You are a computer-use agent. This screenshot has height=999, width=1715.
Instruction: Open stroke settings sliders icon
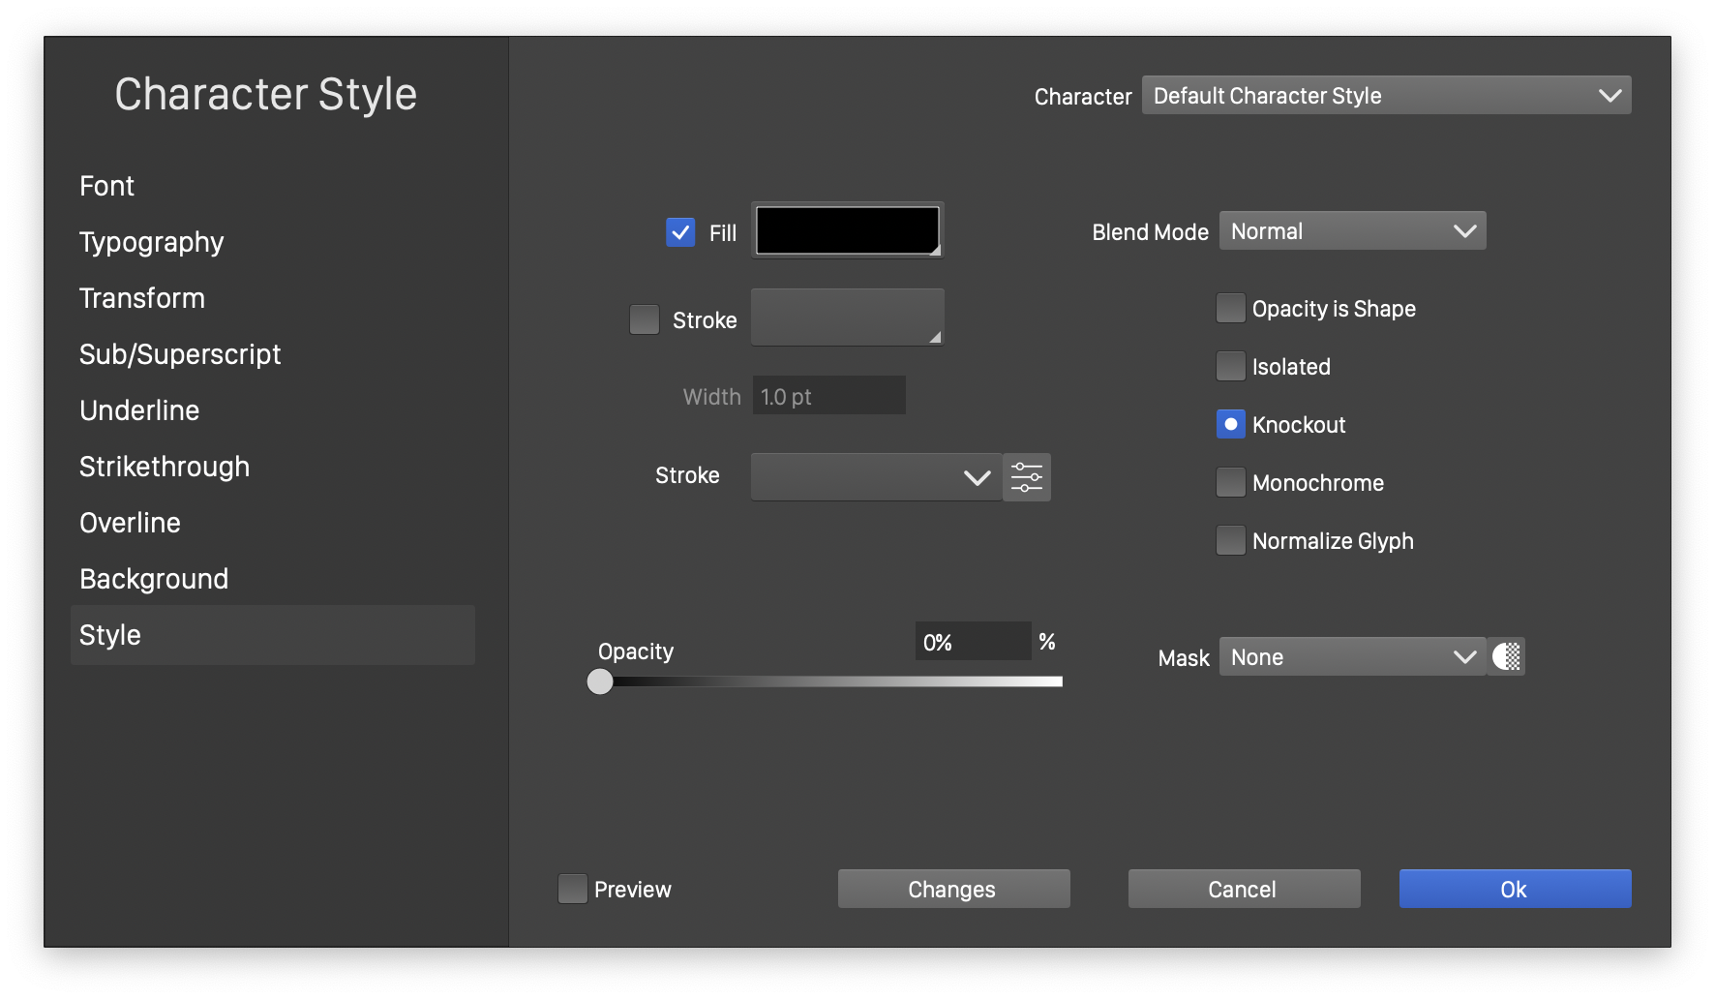coord(1027,477)
